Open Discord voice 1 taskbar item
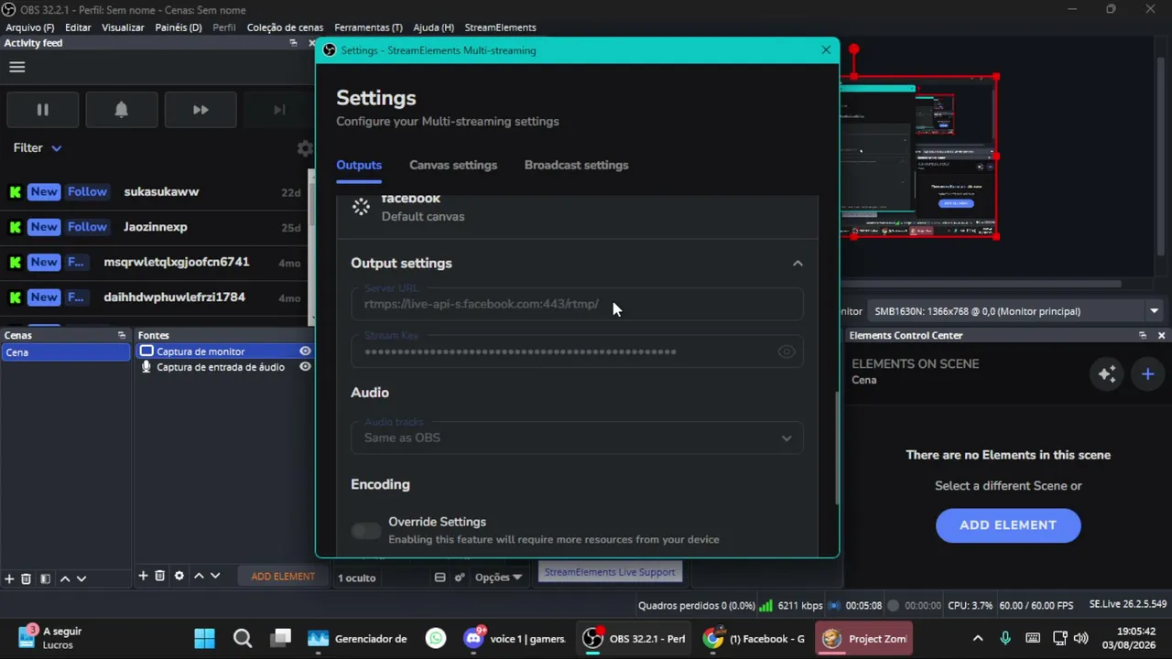Screen dimensions: 1172x659 pyautogui.click(x=515, y=639)
